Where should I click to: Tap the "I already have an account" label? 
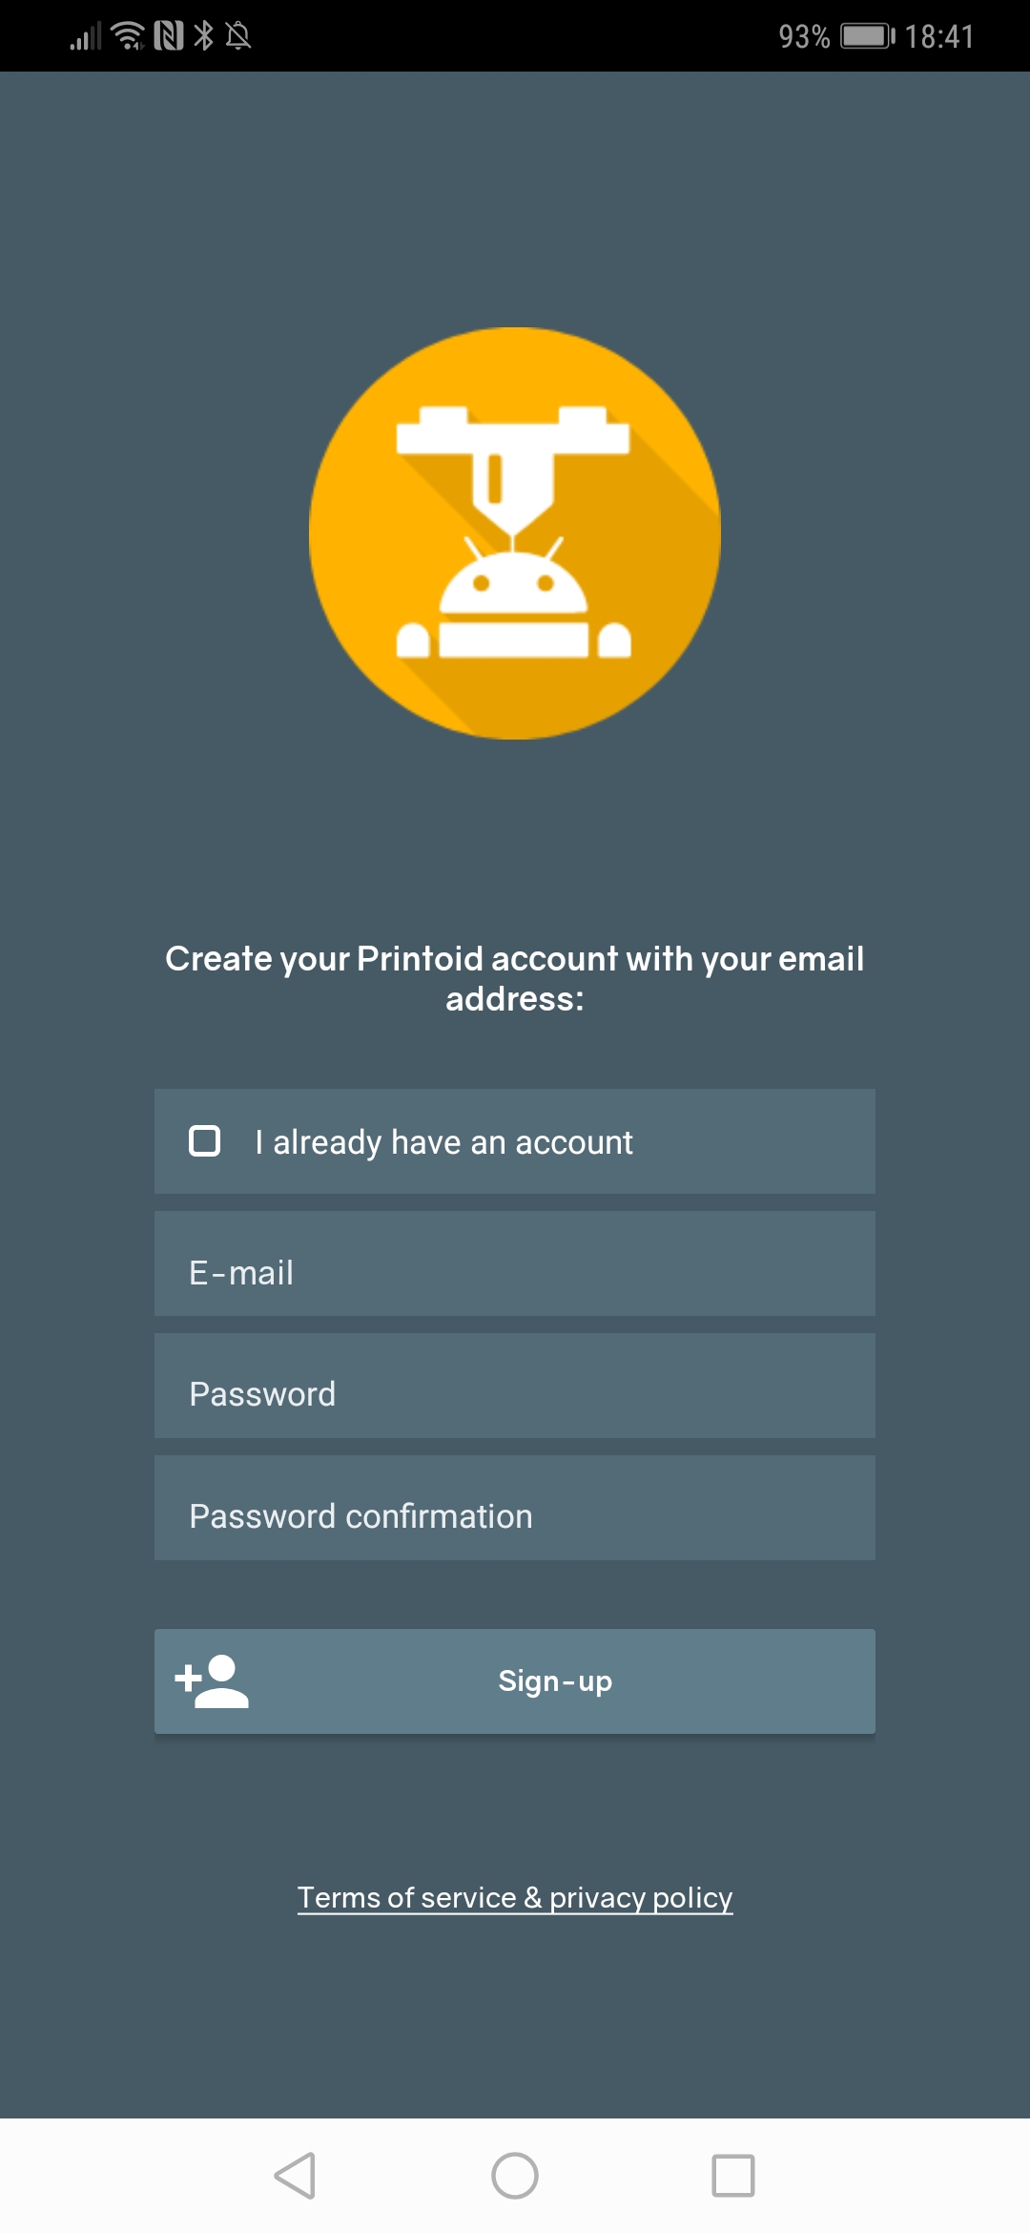tap(443, 1142)
